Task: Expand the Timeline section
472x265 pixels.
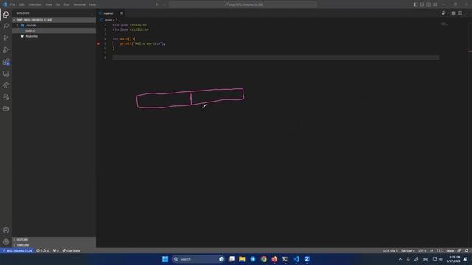Action: click(x=54, y=245)
